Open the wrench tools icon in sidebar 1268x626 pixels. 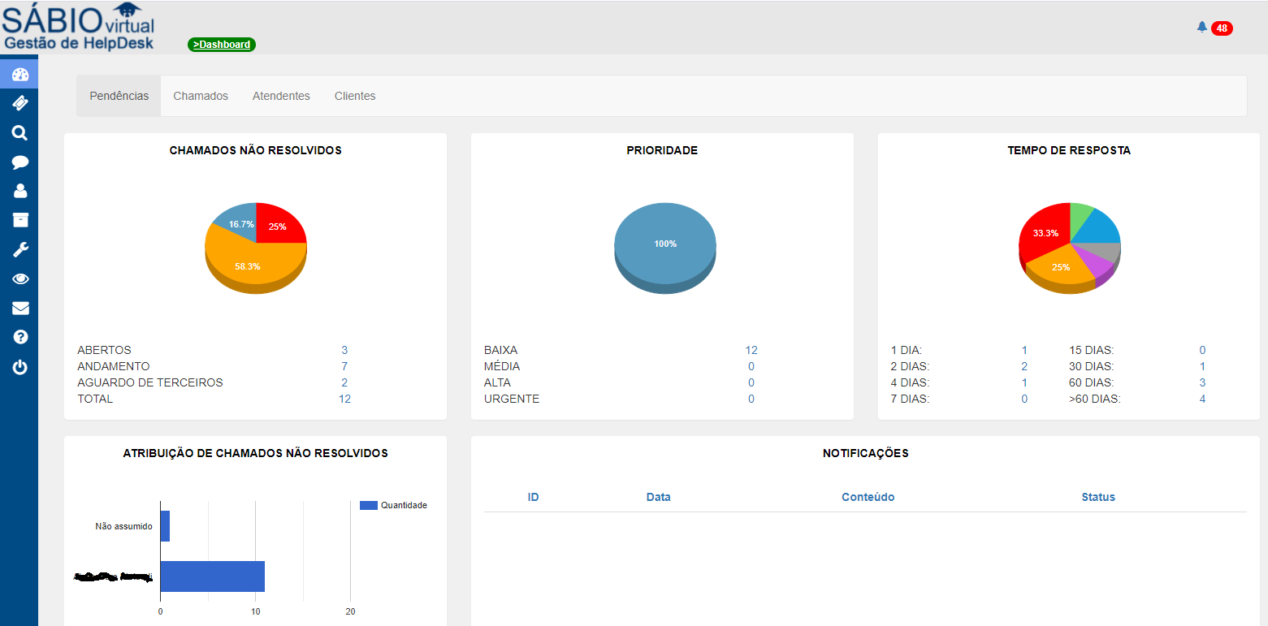point(19,249)
